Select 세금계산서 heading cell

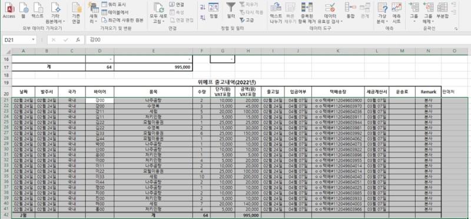[377, 92]
